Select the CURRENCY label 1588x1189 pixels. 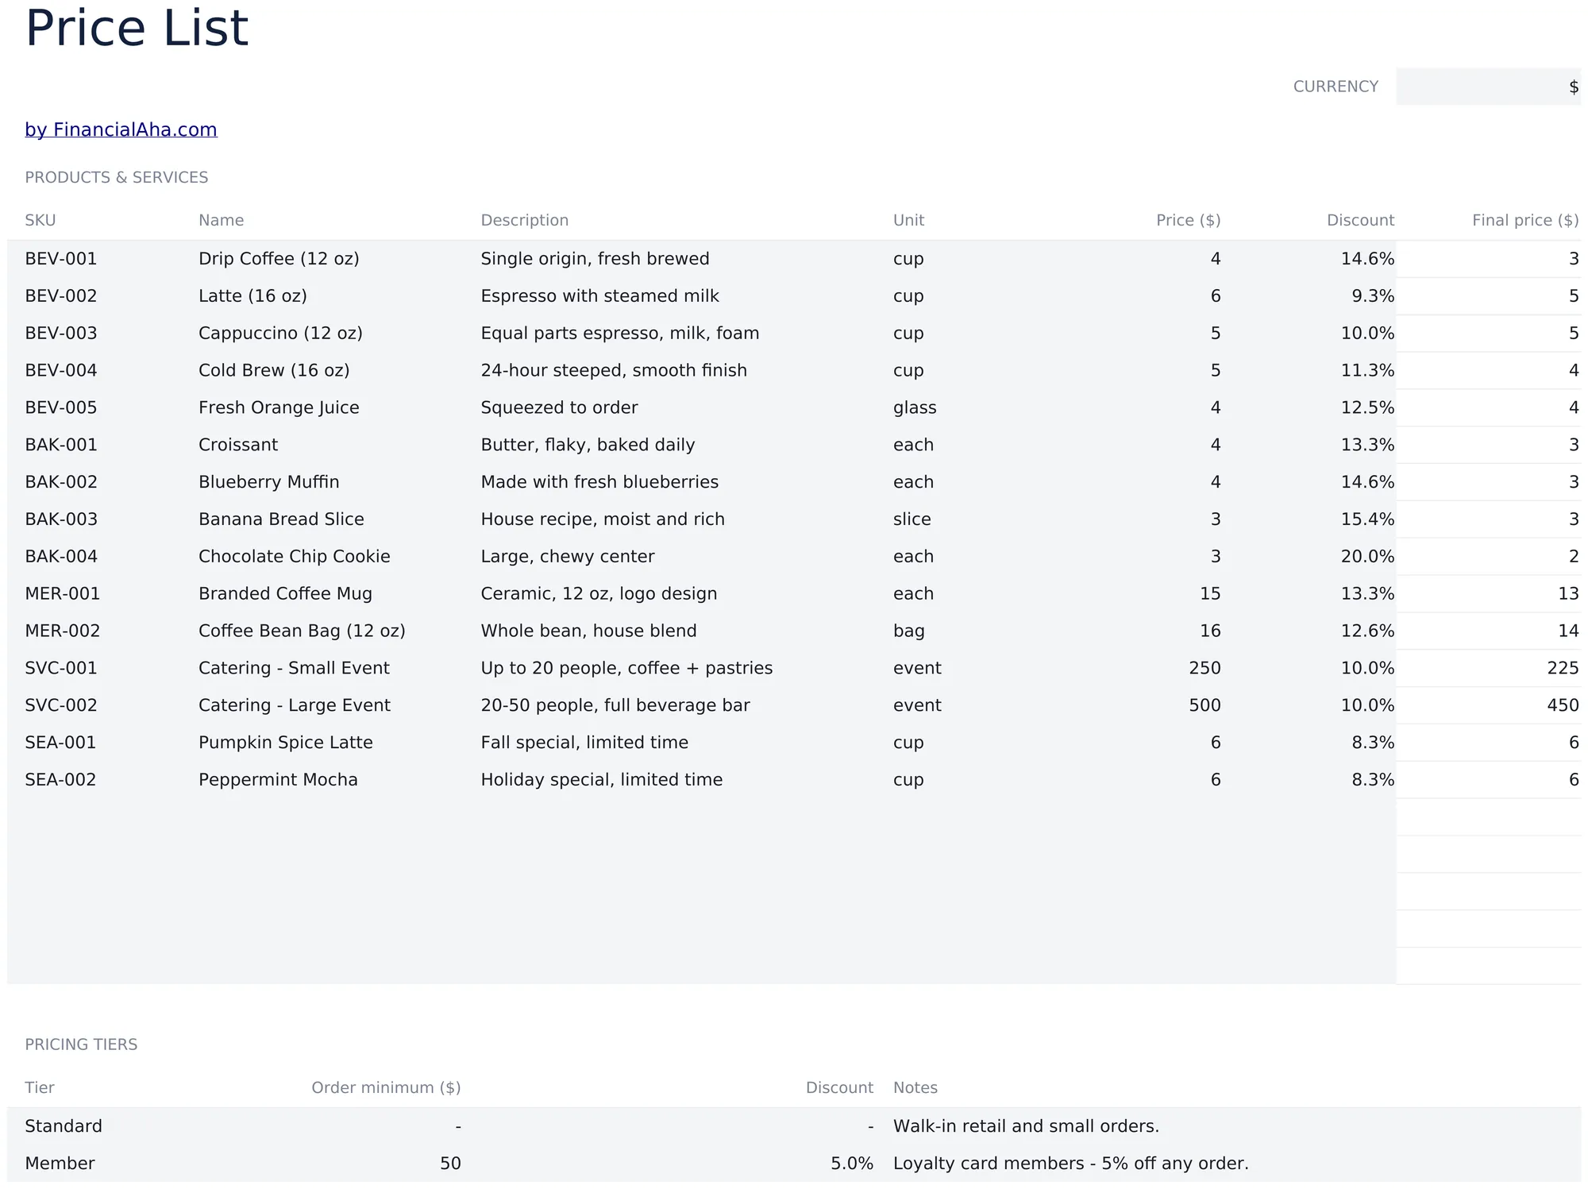point(1336,87)
